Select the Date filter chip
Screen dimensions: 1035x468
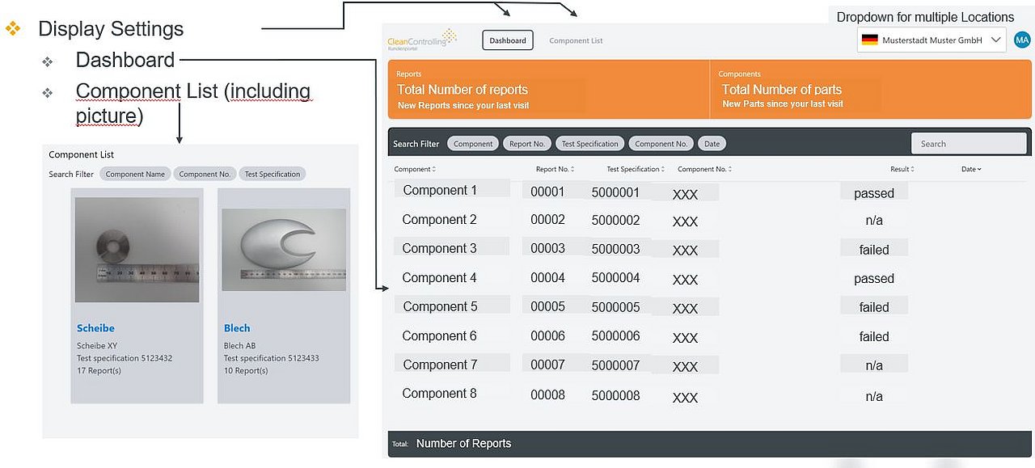coord(712,144)
